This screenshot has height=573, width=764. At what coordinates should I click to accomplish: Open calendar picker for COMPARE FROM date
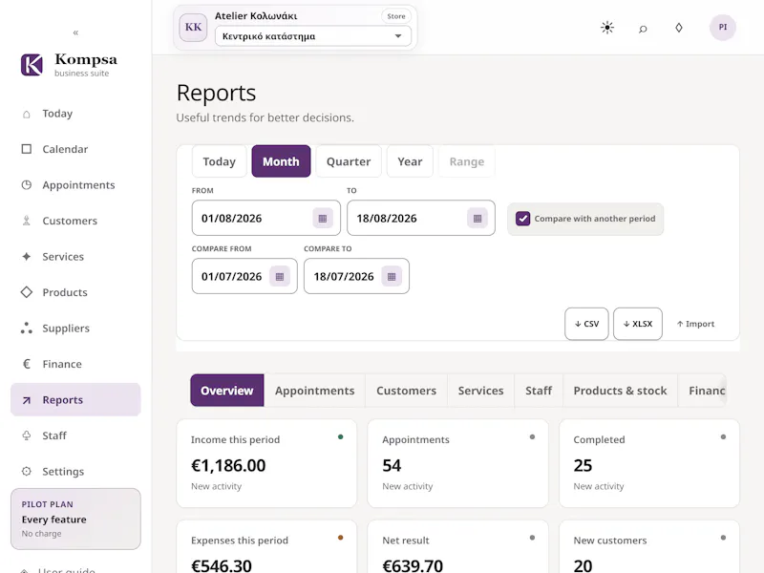click(280, 276)
